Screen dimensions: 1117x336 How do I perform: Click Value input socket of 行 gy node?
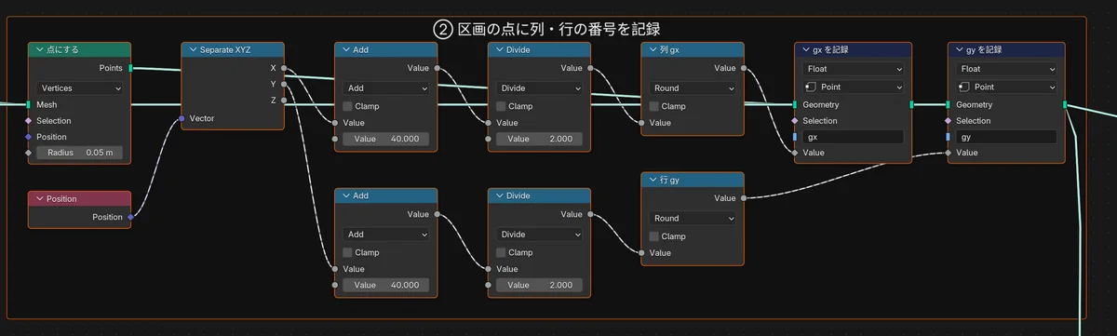pos(641,252)
